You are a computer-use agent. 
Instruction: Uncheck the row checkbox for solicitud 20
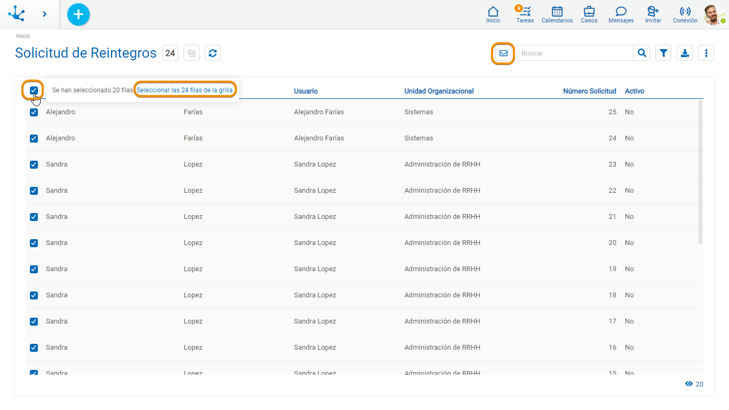[x=34, y=243]
